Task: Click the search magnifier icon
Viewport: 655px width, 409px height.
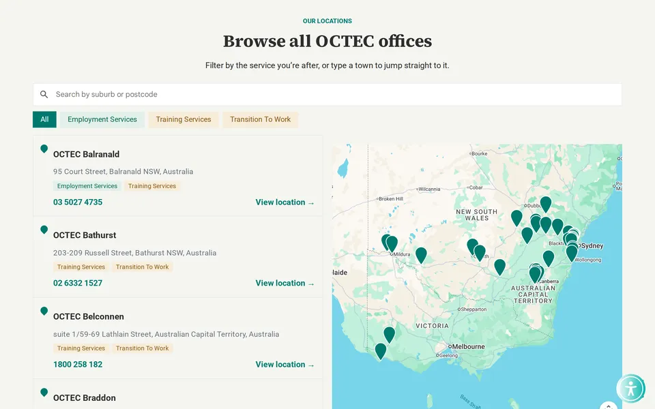Action: click(44, 94)
